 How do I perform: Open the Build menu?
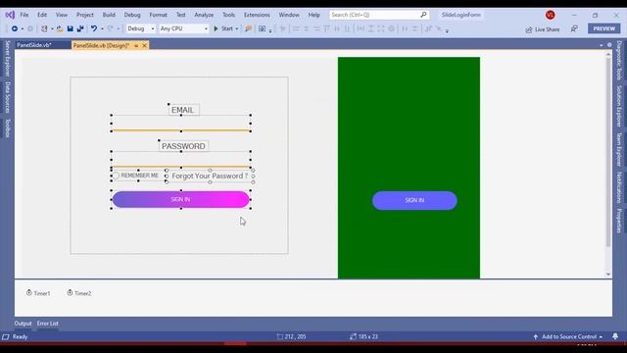click(x=109, y=15)
